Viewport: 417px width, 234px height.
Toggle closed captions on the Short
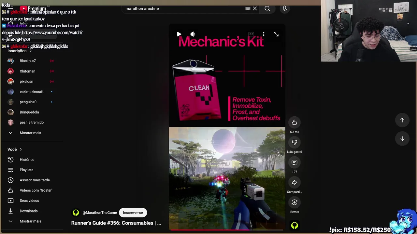click(x=251, y=34)
